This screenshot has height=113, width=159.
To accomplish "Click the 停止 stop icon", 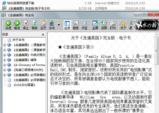I will click(26, 23).
